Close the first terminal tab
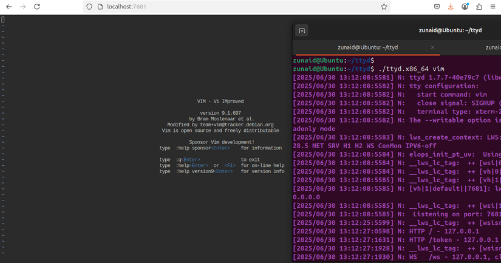Screen dimensions: 501x263 432,47
